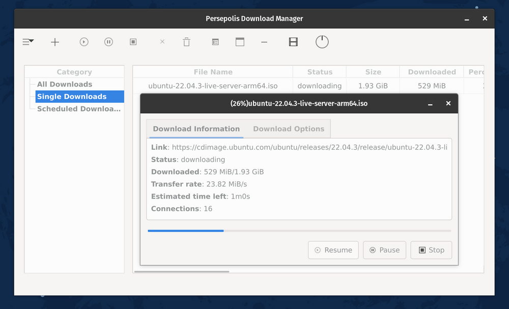
Task: Open the progress window toolbar icon
Action: (240, 42)
